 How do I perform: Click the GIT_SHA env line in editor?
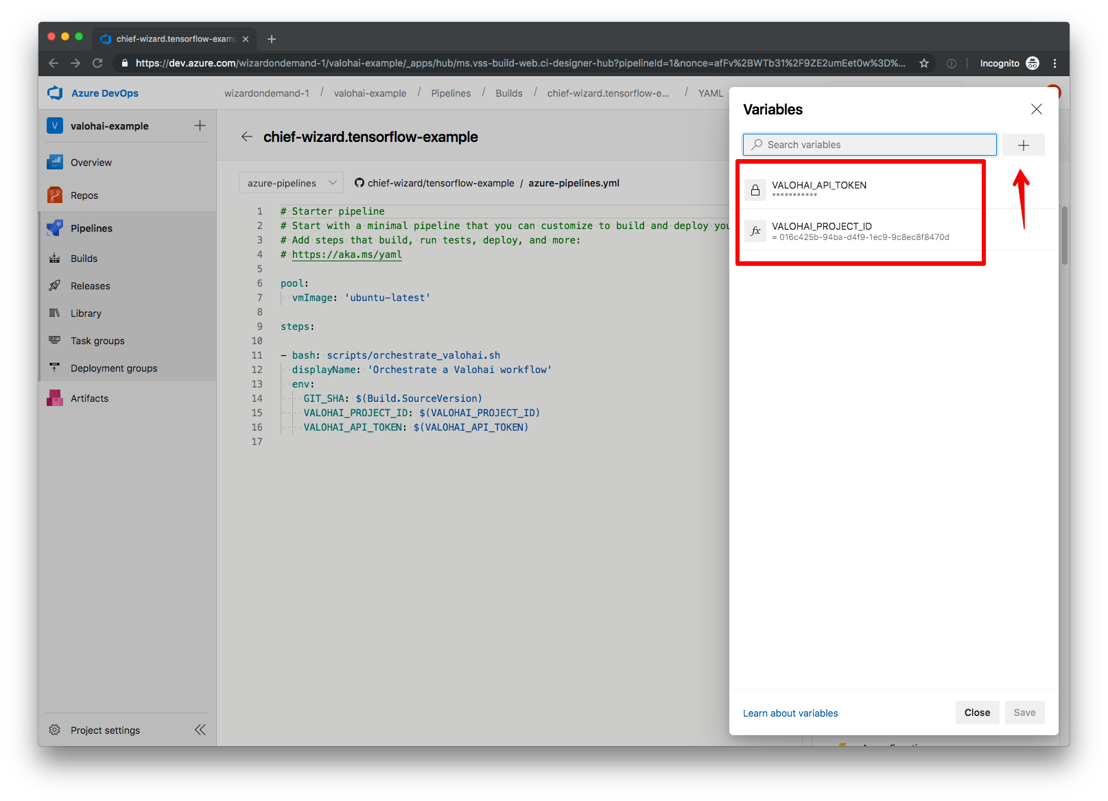pyautogui.click(x=393, y=398)
